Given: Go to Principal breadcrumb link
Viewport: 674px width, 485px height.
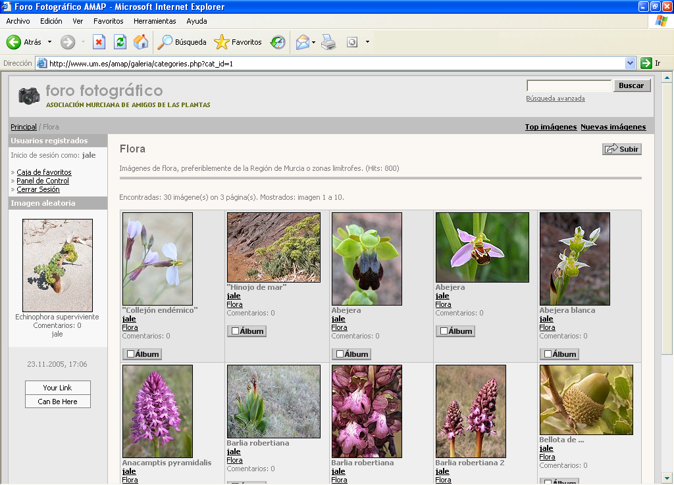Looking at the screenshot, I should coord(24,127).
